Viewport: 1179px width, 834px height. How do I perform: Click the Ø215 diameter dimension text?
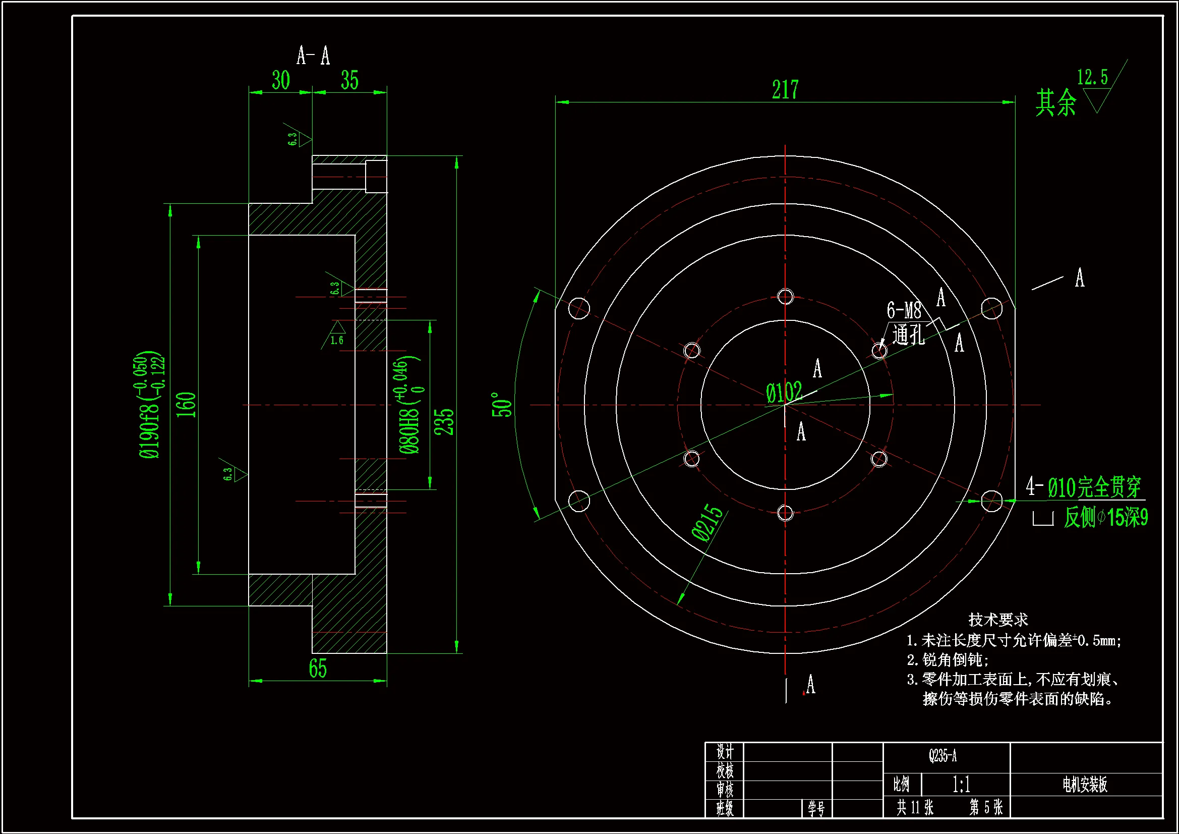tap(707, 523)
